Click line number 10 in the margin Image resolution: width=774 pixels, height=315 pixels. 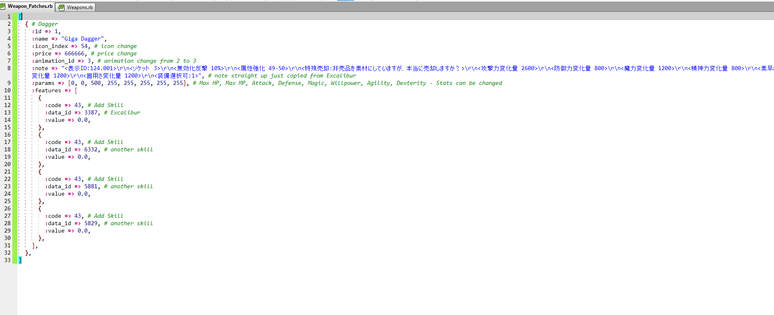7,90
